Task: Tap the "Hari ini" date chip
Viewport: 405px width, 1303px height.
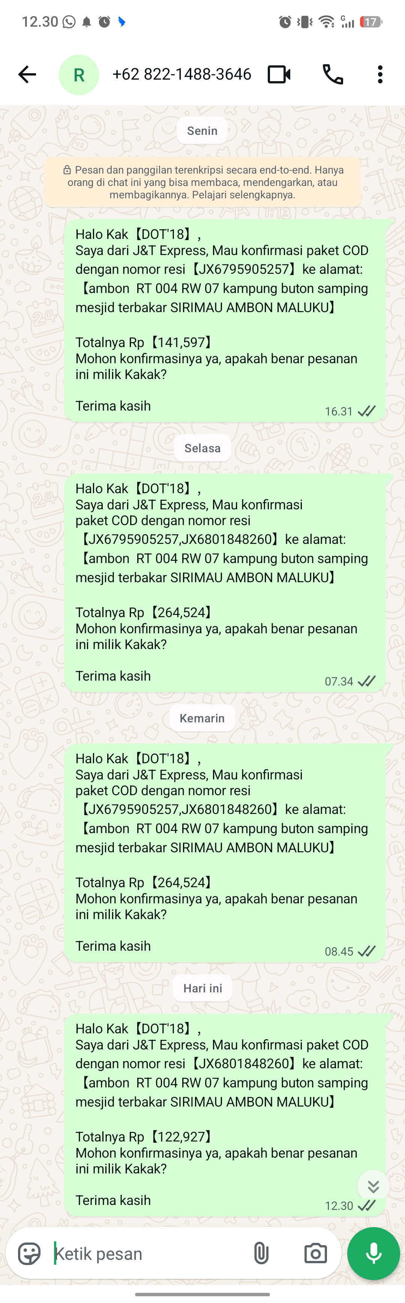Action: pyautogui.click(x=202, y=988)
